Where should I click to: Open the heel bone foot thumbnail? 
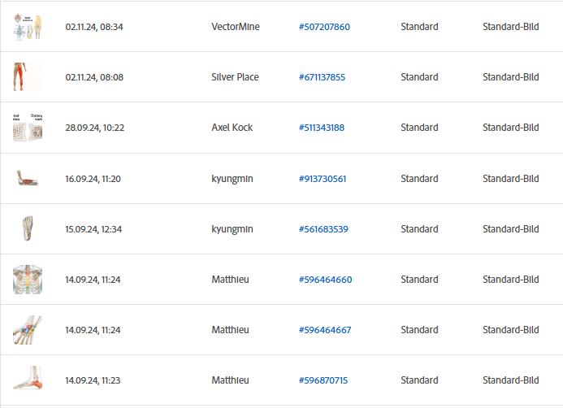(x=28, y=380)
